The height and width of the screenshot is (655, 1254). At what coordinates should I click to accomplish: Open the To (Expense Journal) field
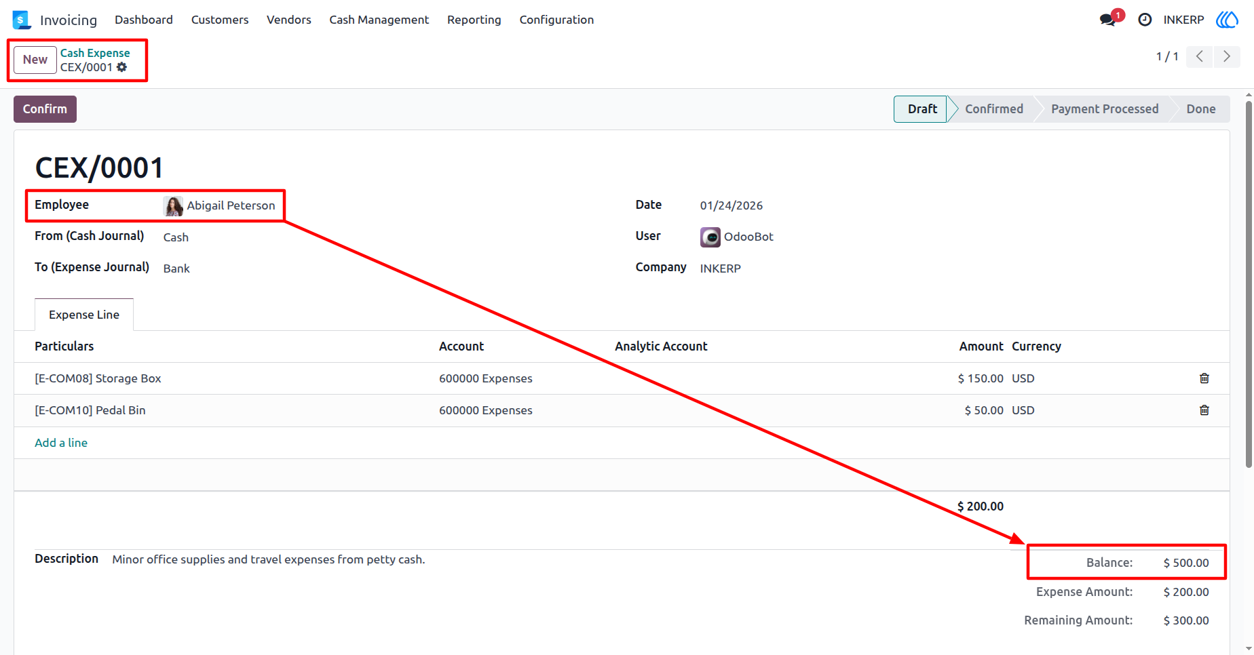(x=176, y=269)
